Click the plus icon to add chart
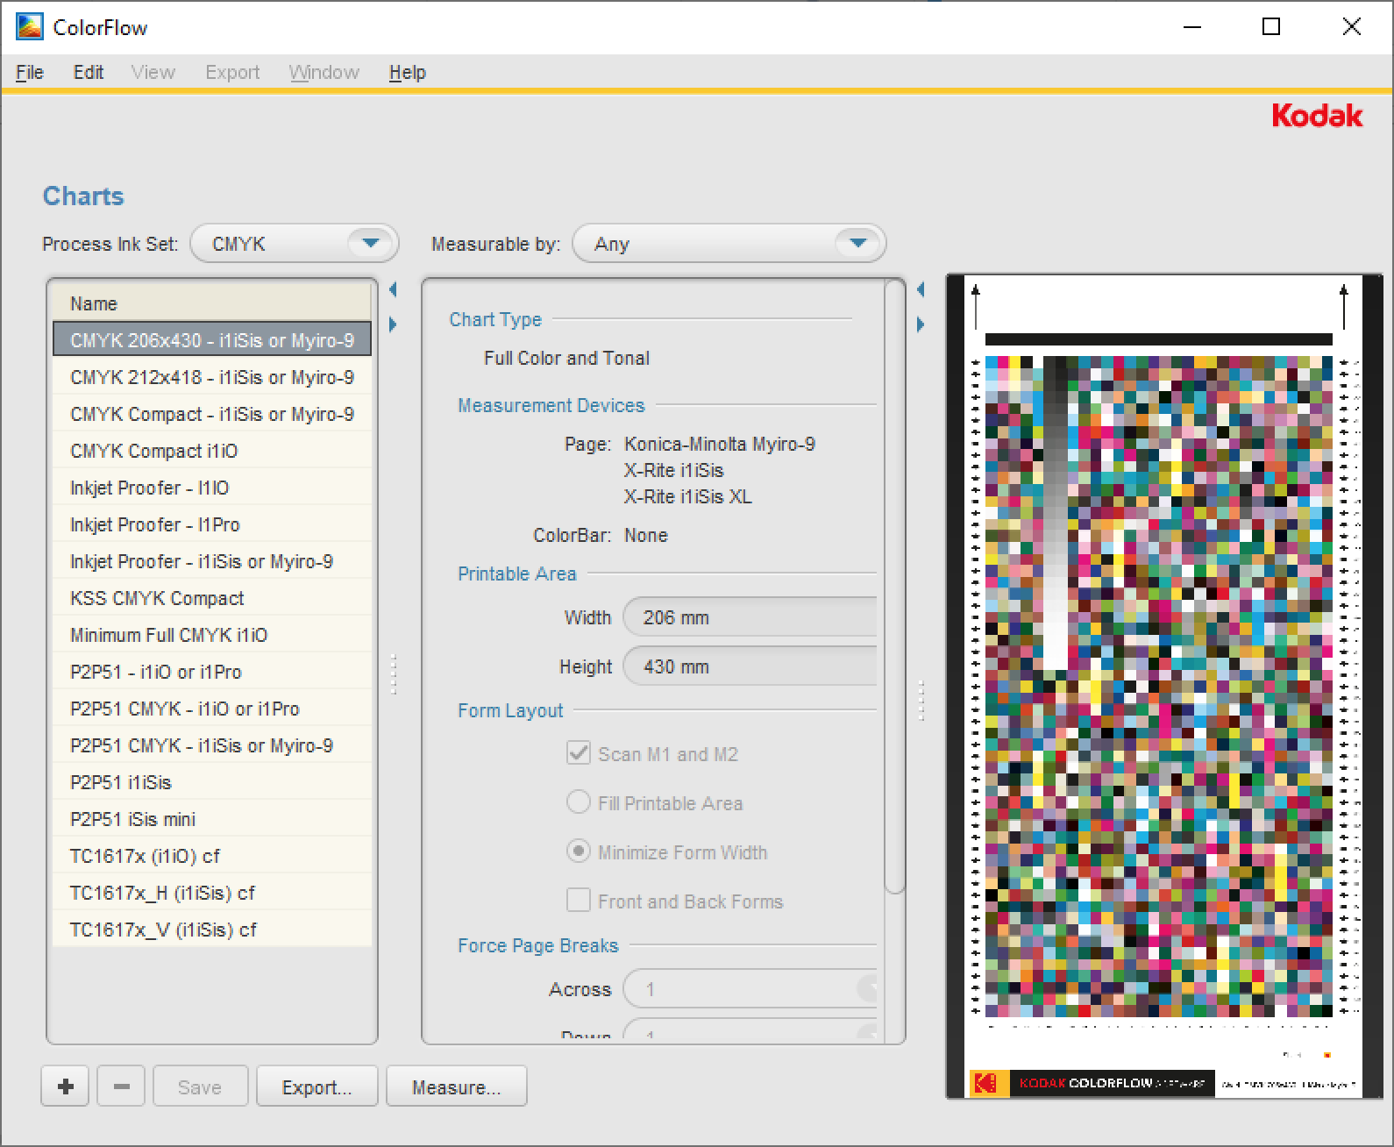Viewport: 1394px width, 1147px height. point(65,1086)
